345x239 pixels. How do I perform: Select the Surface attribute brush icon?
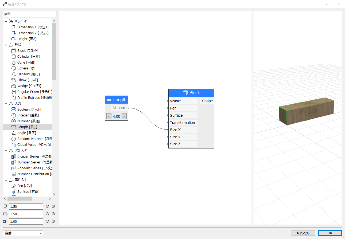[14, 192]
